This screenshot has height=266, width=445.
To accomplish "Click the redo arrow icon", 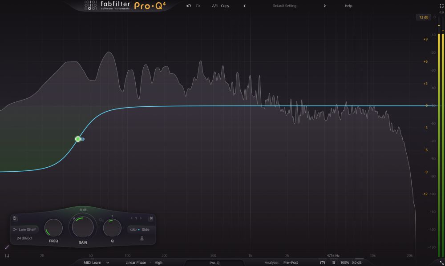I will 198,6.
